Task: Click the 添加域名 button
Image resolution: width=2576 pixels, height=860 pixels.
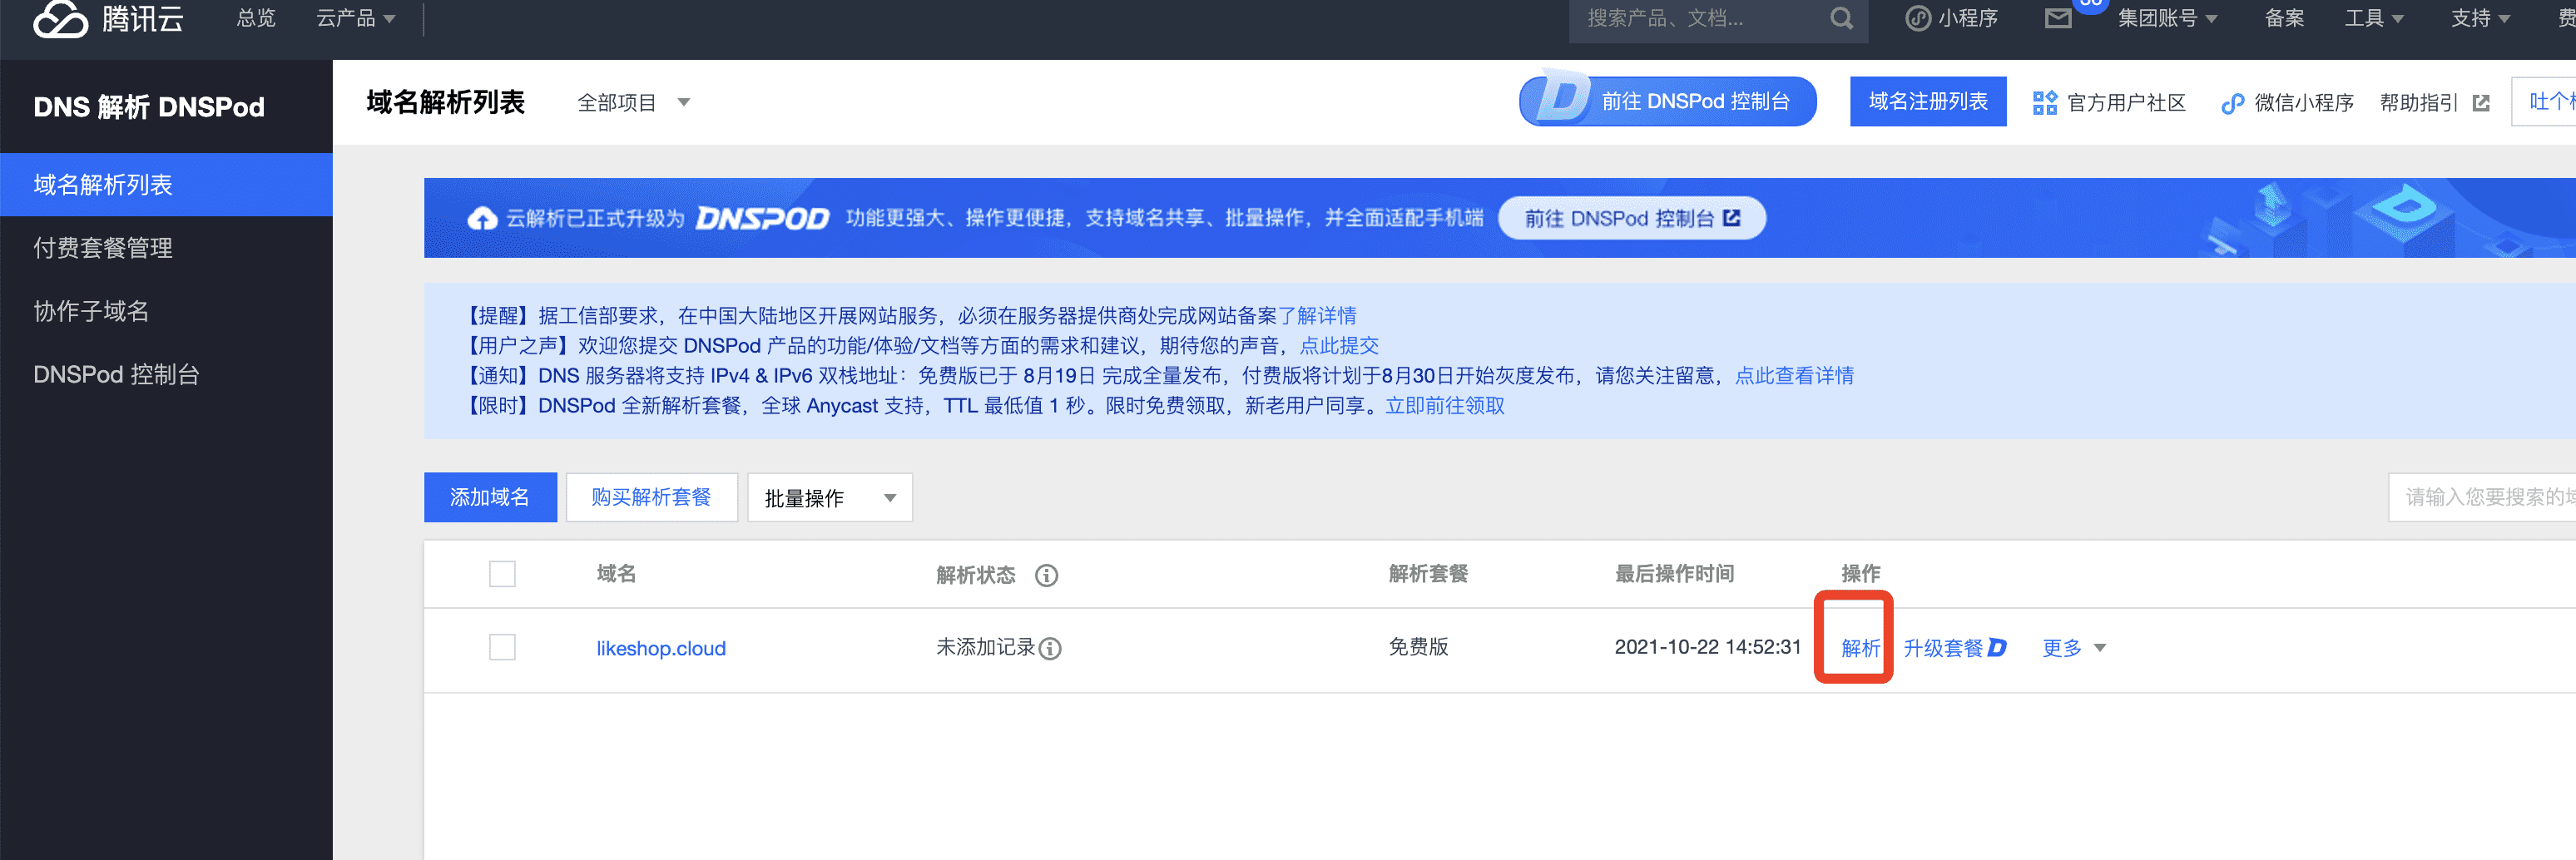Action: [490, 497]
